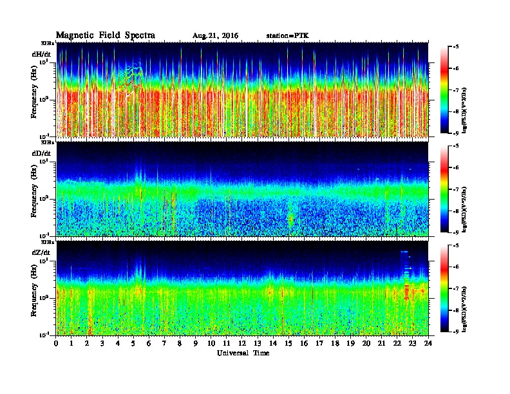Viewport: 510px width, 394px height.
Task: Select the "dD/dt" panel label
Action: pyautogui.click(x=41, y=153)
